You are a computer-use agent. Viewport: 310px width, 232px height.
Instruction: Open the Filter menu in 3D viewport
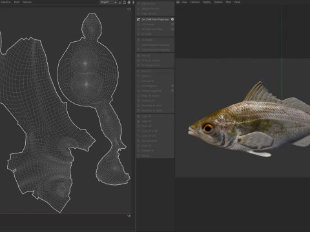(x=229, y=2)
